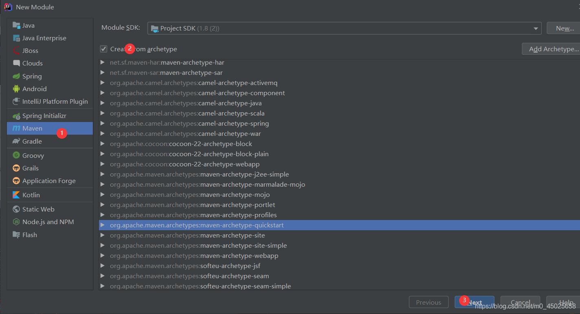Select maven-archetype-j2ee-simple row
This screenshot has width=580, height=314.
[339, 174]
